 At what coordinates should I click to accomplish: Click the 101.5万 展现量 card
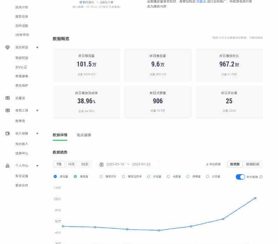pos(86,65)
